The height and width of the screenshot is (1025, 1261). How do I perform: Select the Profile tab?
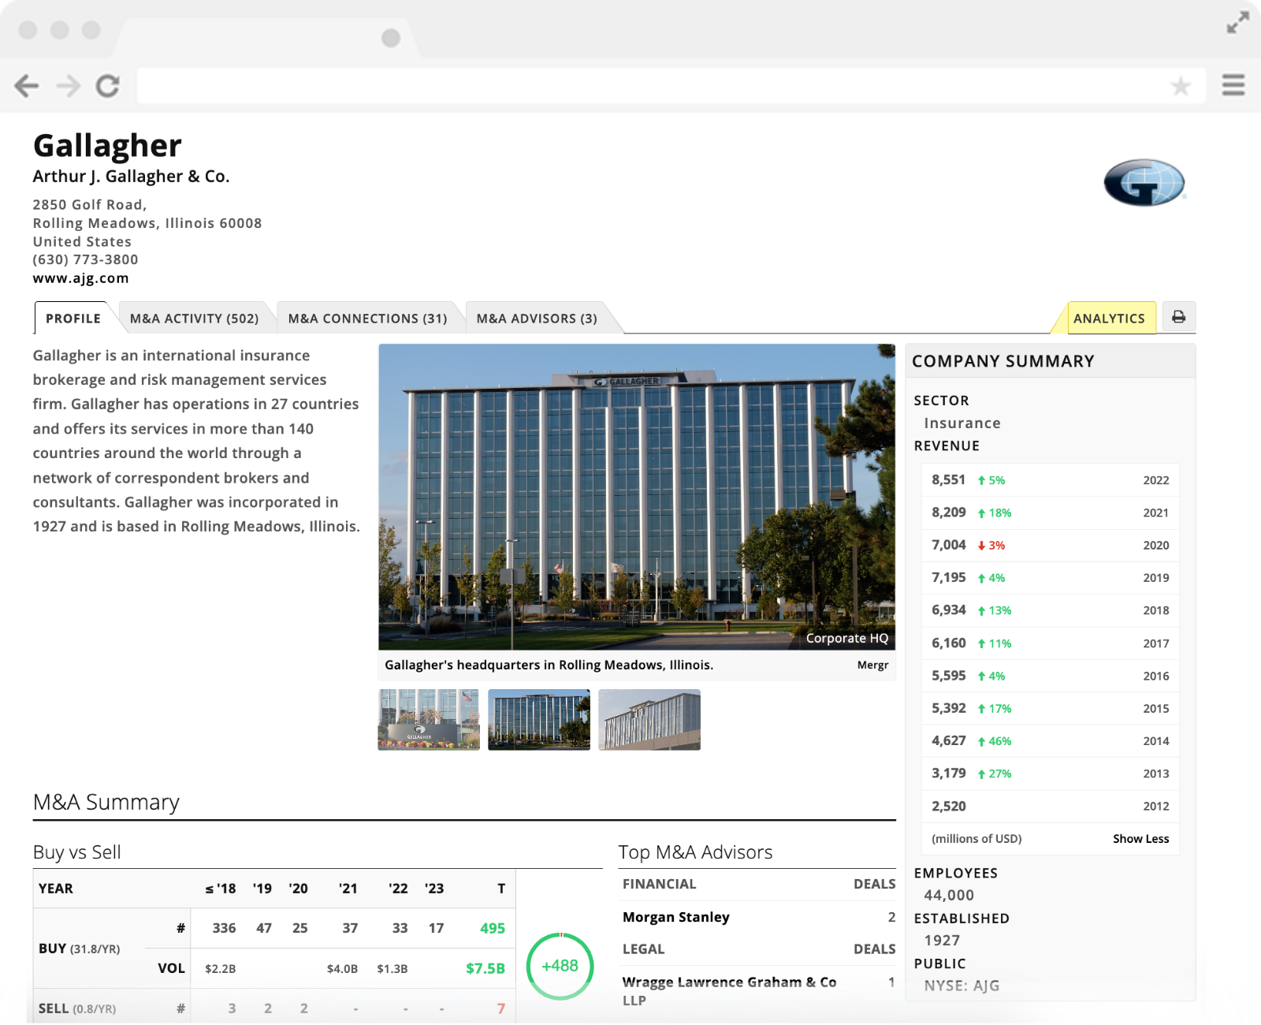[x=73, y=318]
